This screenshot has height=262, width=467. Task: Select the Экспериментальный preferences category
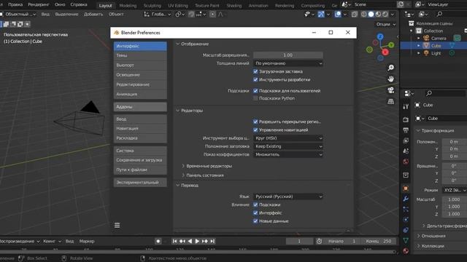click(x=140, y=183)
